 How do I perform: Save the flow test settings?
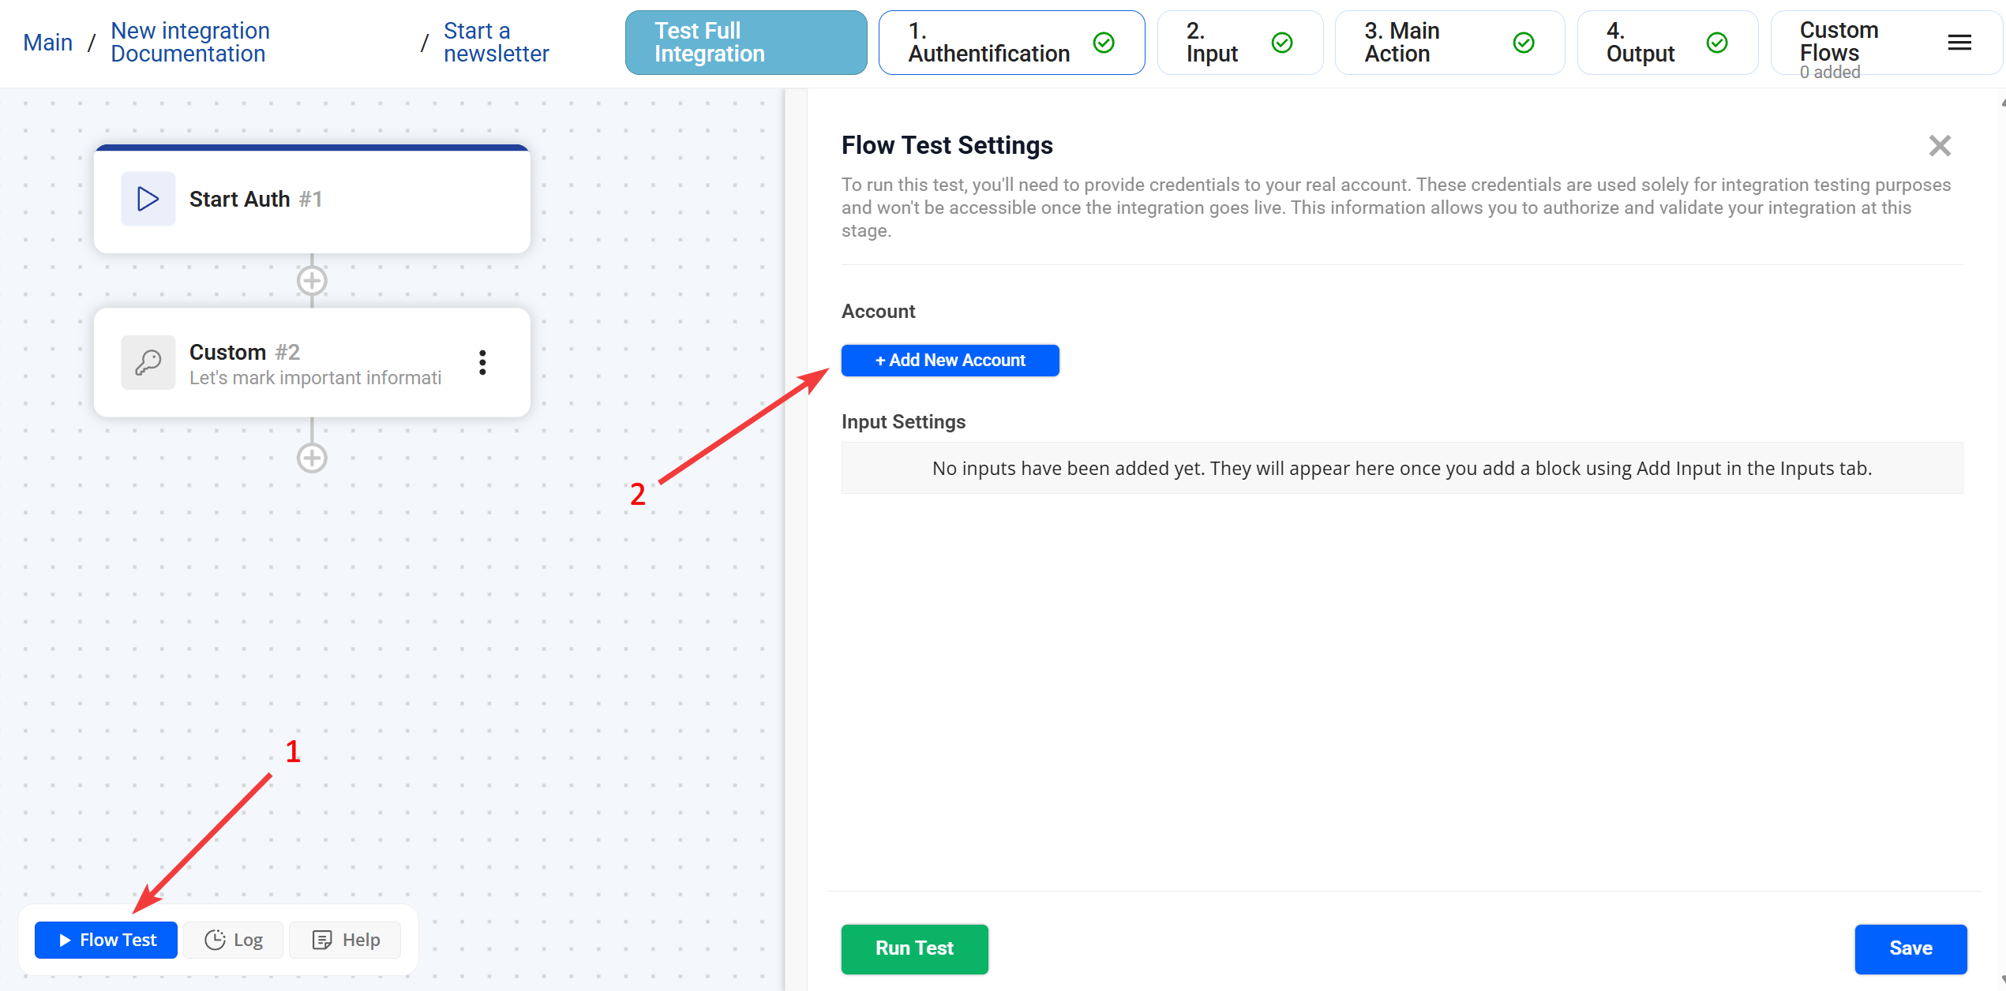click(1910, 948)
